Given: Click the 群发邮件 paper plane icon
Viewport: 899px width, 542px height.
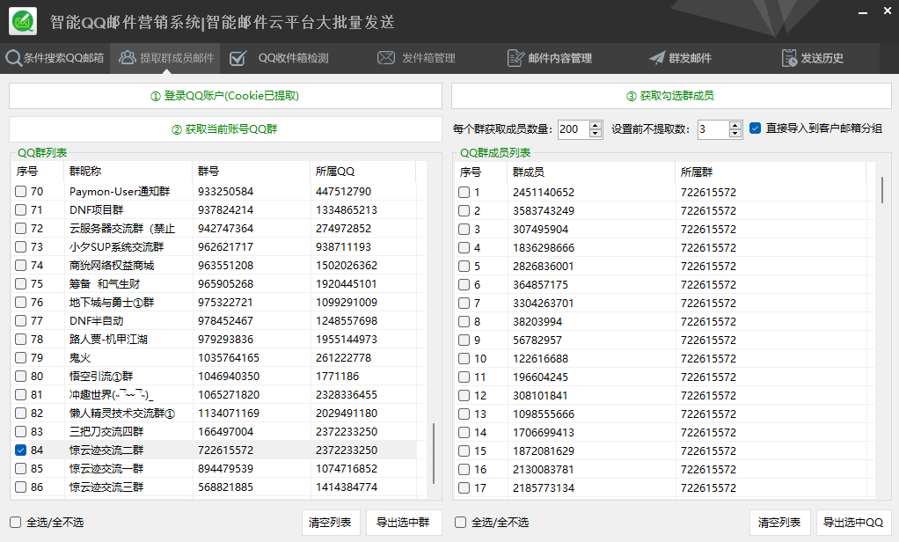Looking at the screenshot, I should pyautogui.click(x=656, y=58).
